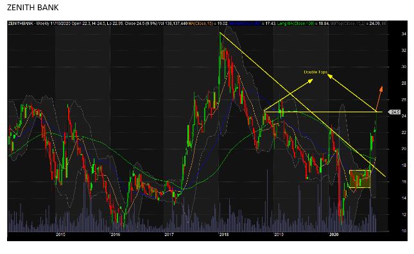Select the orange upward arrow annotation
This screenshot has height=254, width=414.
point(379,98)
